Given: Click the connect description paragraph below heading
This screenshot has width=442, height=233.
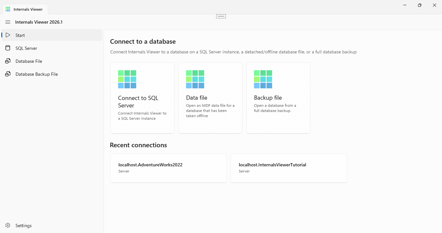Looking at the screenshot, I should click(233, 52).
